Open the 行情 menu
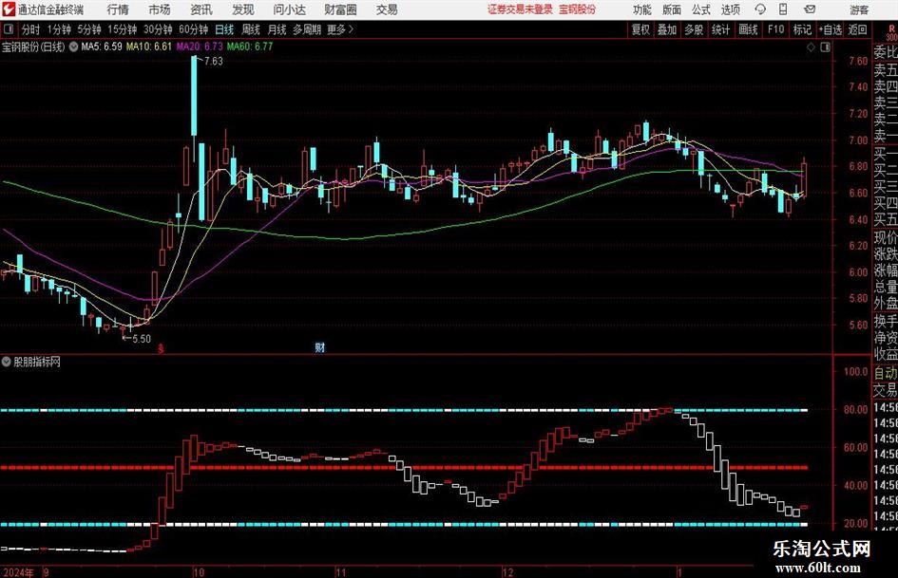Viewport: 898px width, 578px height. (x=118, y=9)
